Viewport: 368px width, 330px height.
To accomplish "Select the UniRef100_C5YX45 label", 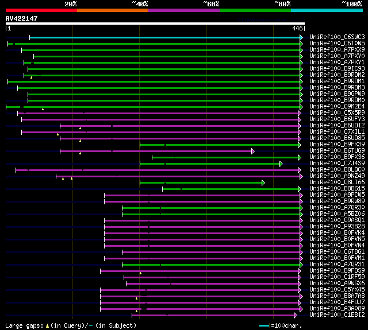I will pos(337,290).
